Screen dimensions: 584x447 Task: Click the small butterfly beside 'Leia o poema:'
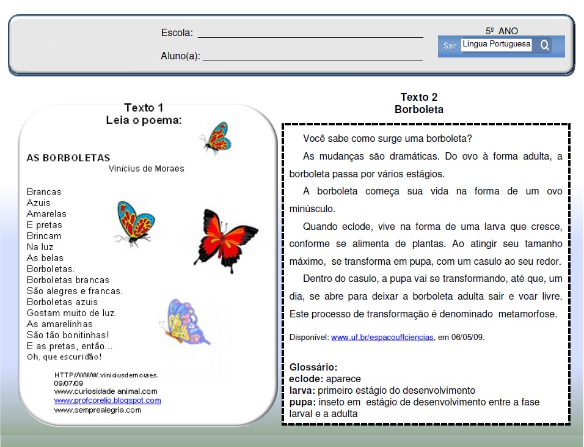[216, 138]
